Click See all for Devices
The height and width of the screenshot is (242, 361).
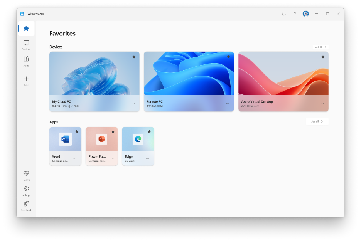pyautogui.click(x=320, y=47)
